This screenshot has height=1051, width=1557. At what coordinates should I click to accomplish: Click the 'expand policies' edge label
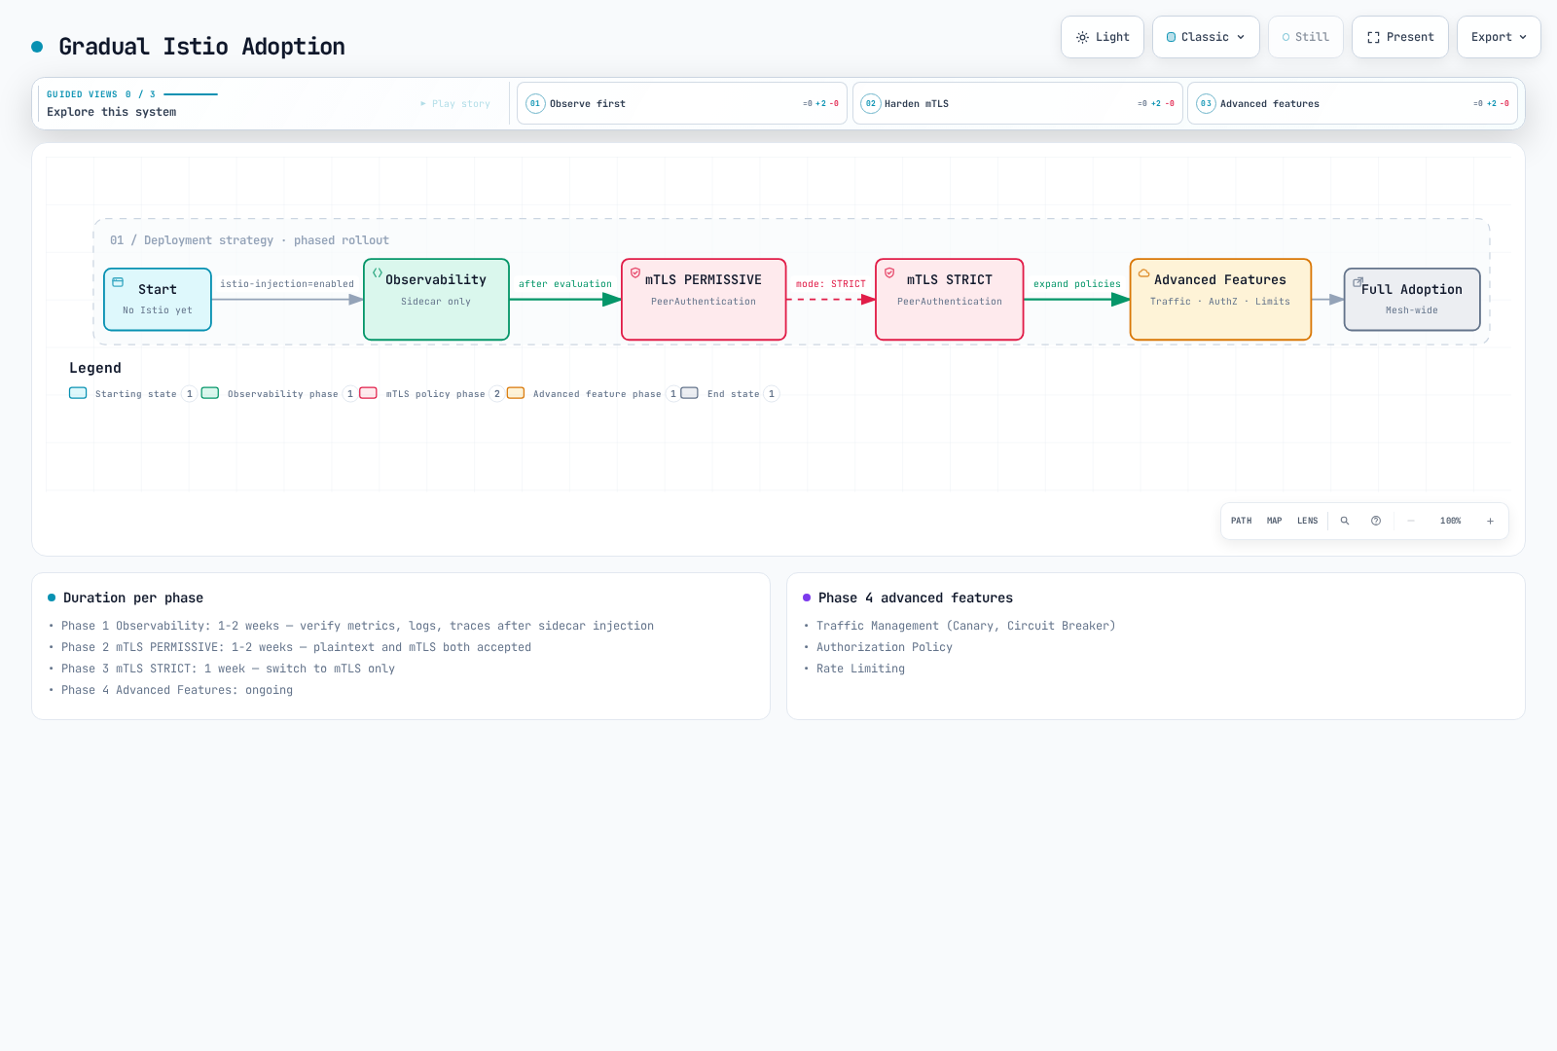coord(1077,284)
